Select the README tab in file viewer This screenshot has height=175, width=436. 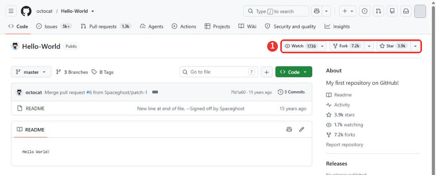coord(31,130)
